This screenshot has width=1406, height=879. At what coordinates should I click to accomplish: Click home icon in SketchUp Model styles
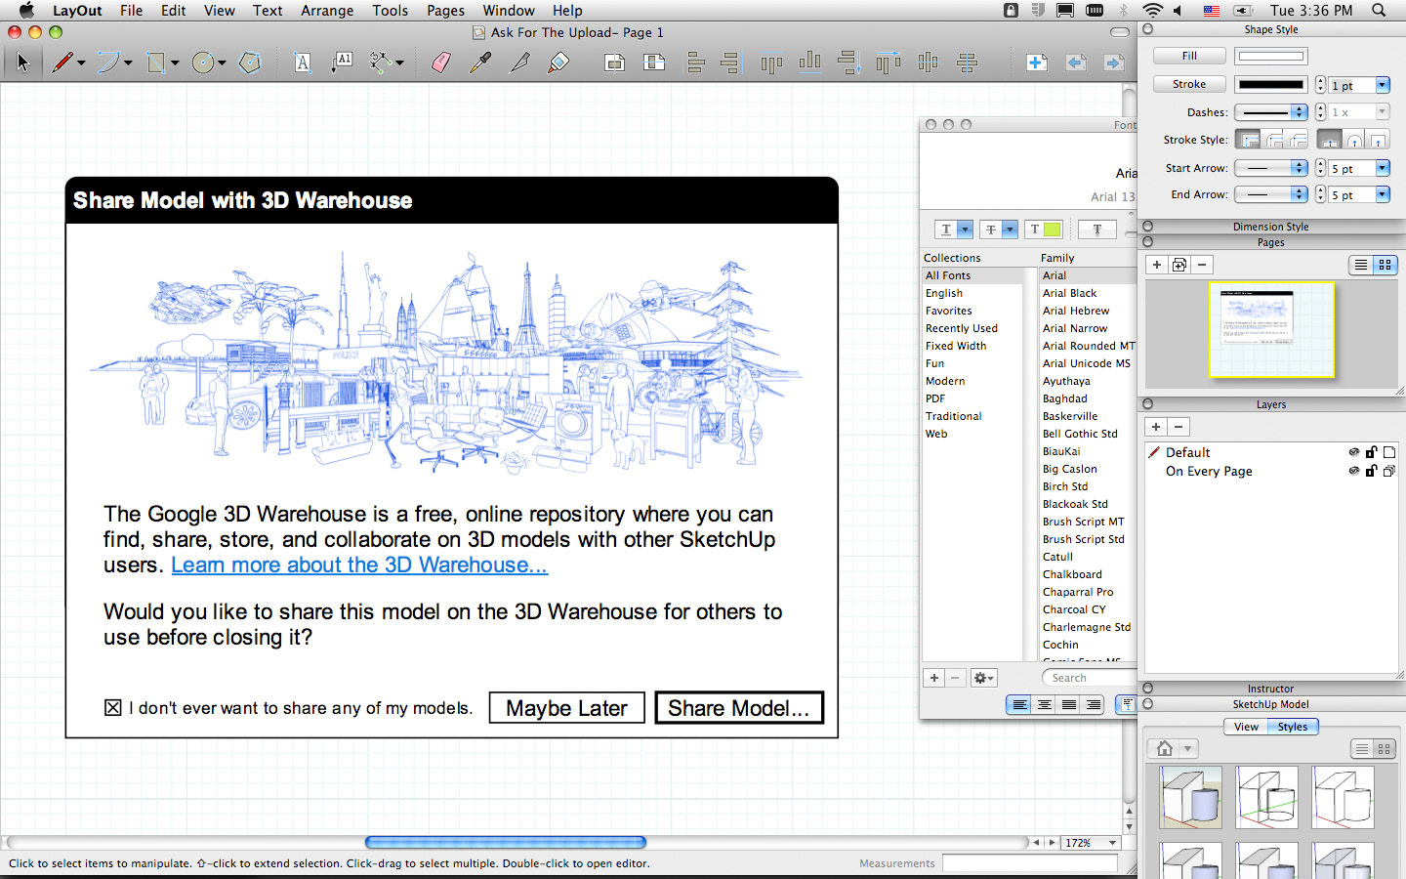pos(1164,748)
